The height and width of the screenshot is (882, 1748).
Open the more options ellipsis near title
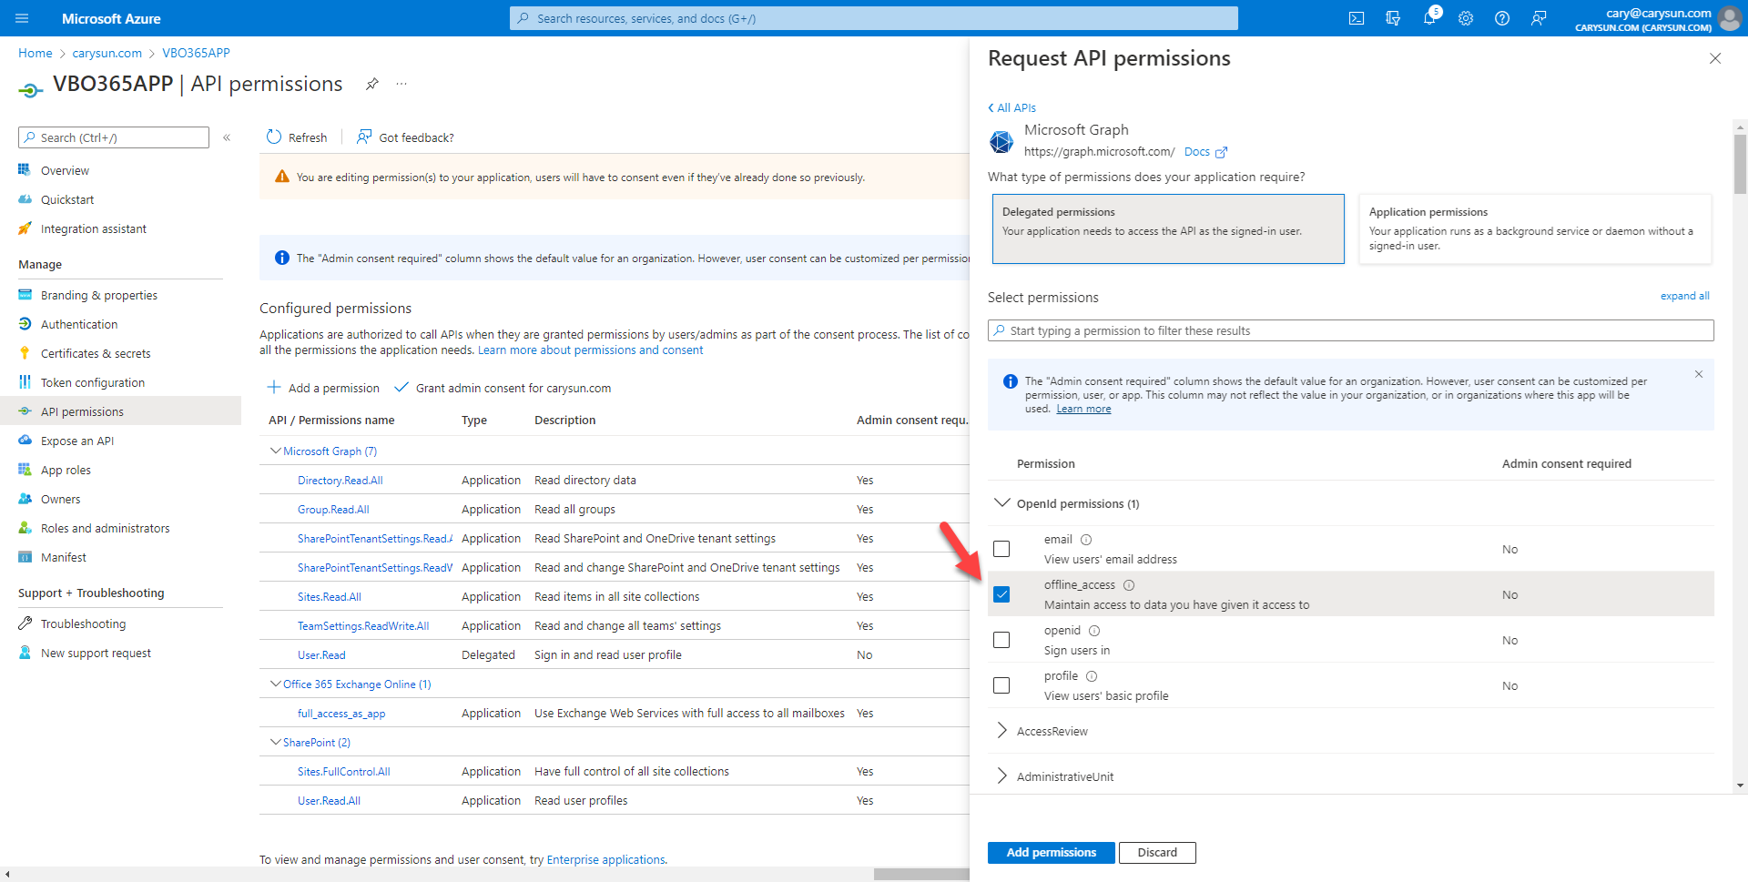pyautogui.click(x=401, y=84)
